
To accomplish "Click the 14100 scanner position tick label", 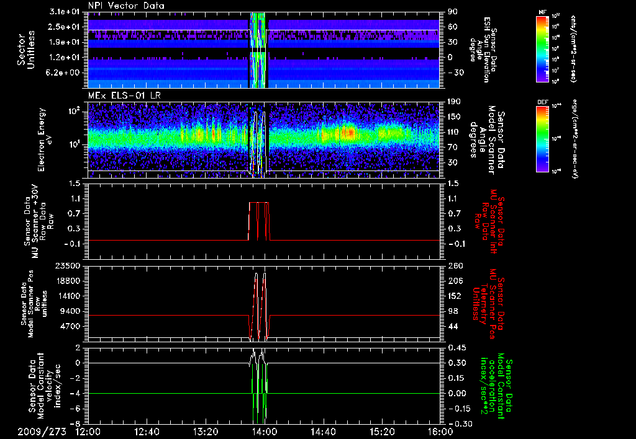I will (68, 296).
